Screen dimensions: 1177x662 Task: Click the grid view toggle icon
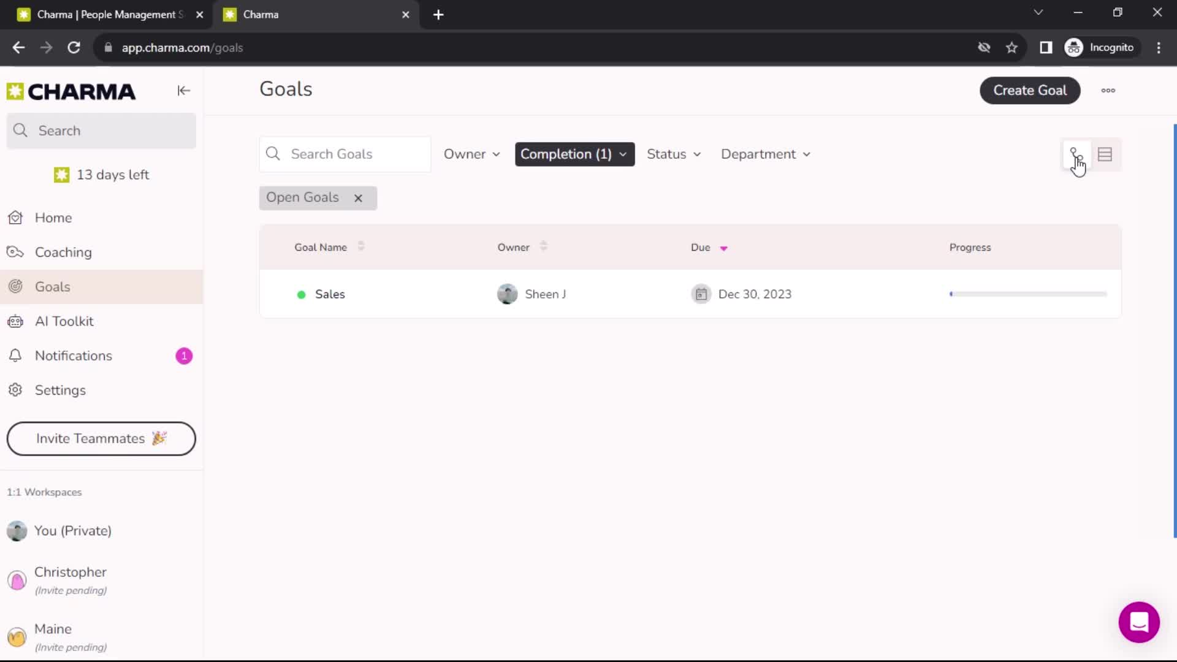click(x=1075, y=154)
